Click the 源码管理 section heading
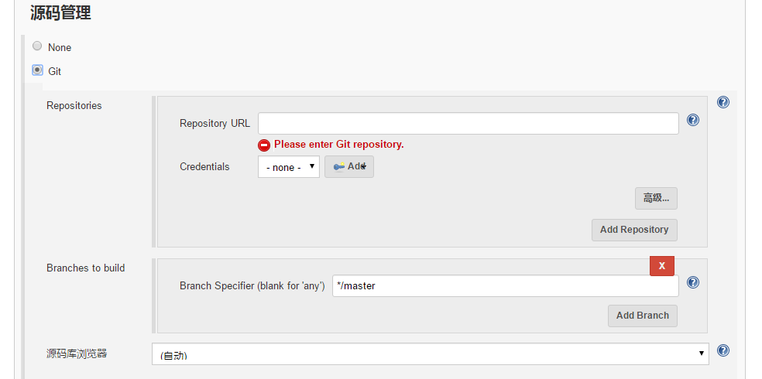 [61, 12]
